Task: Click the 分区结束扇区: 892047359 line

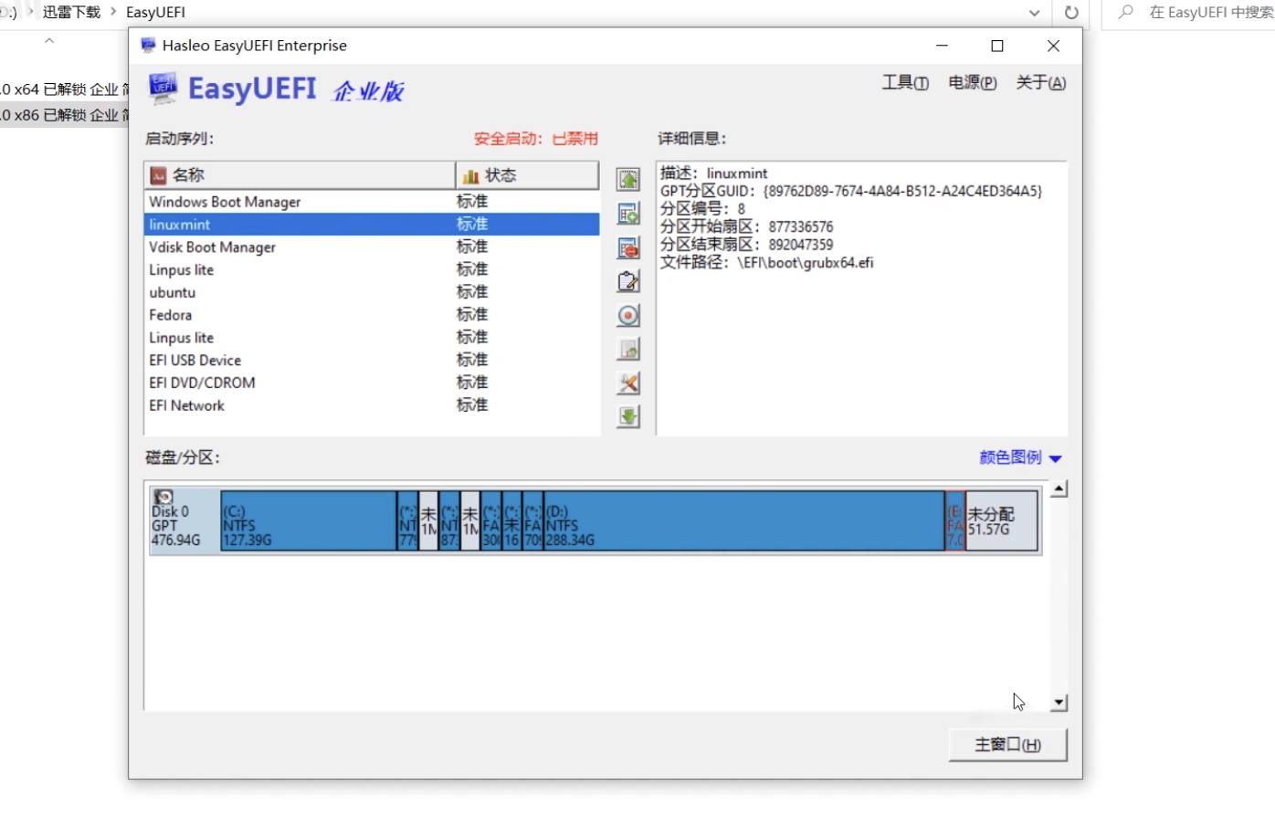Action: (x=747, y=245)
